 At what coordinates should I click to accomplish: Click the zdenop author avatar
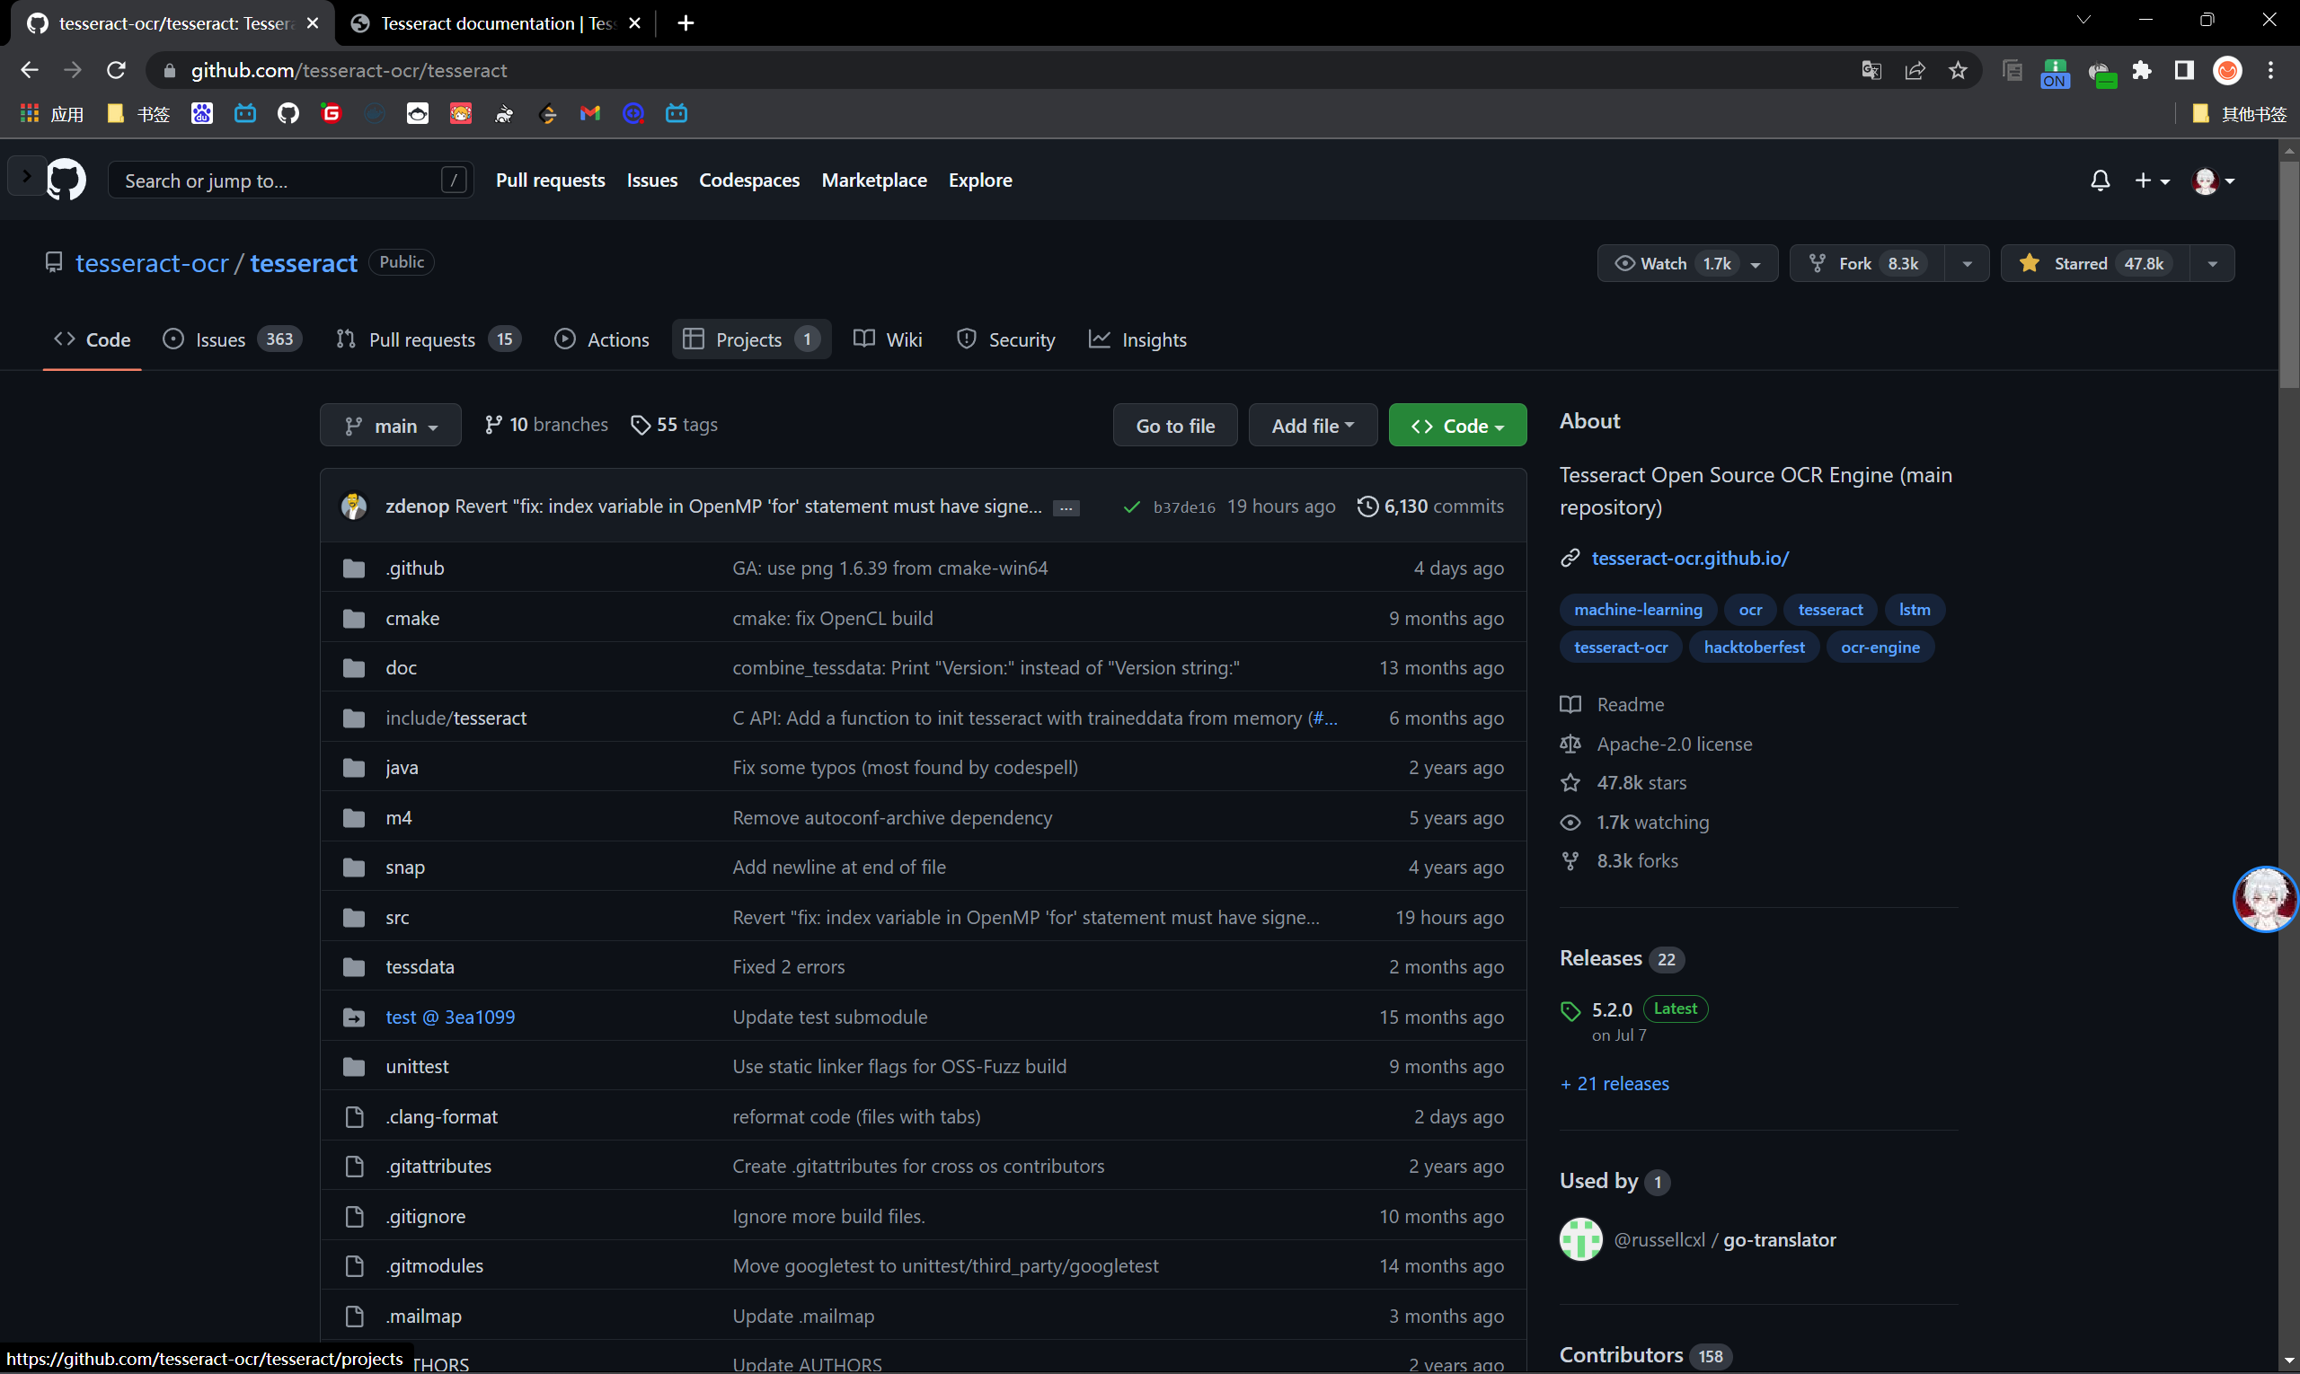[354, 506]
